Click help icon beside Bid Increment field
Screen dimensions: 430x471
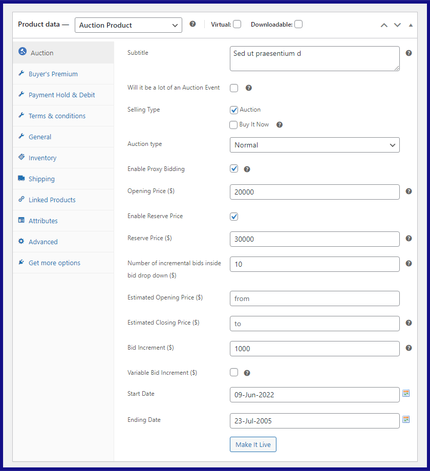tap(408, 348)
